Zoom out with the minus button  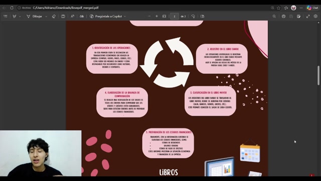pos(149,16)
